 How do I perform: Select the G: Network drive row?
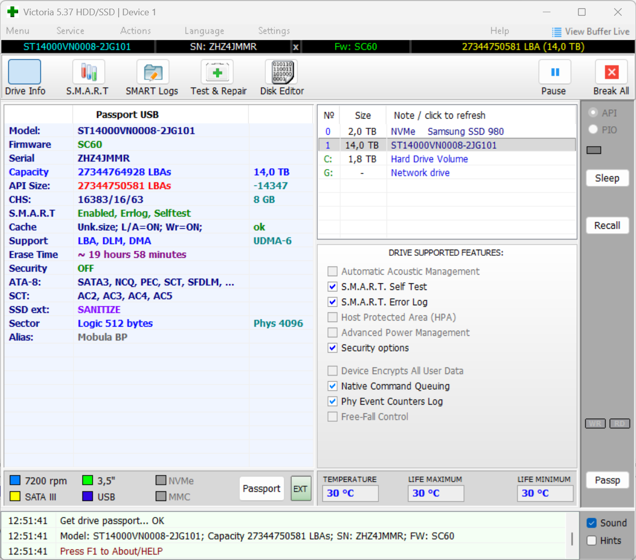[x=447, y=173]
